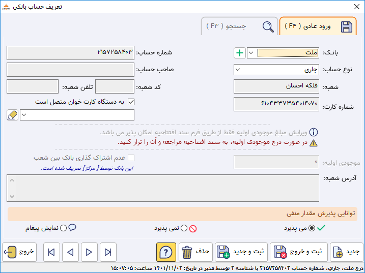Click the blue info icon beside the opening balance note

tap(313, 132)
